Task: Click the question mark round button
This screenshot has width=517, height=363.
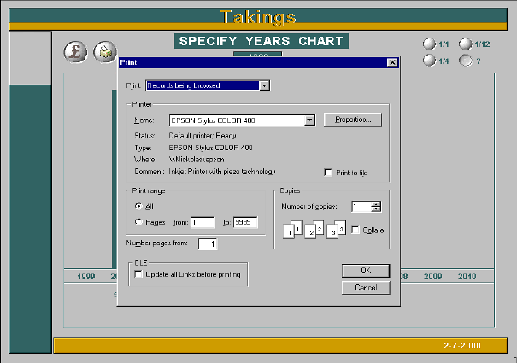Action: (x=465, y=61)
